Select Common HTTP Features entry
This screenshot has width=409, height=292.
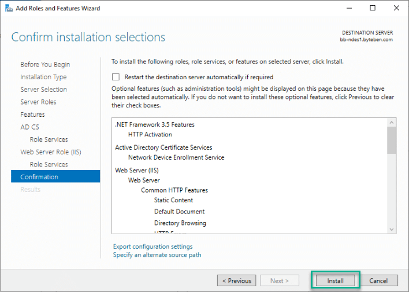tap(174, 190)
